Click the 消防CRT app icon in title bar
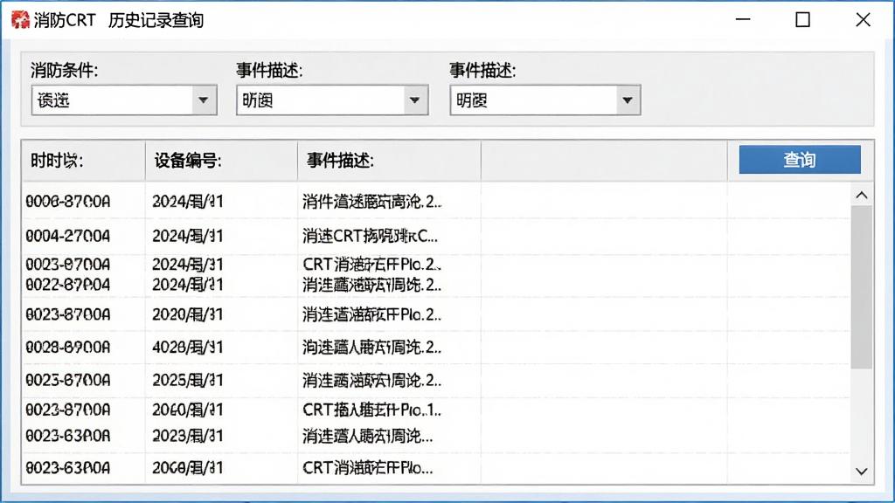895x503 pixels. click(20, 20)
